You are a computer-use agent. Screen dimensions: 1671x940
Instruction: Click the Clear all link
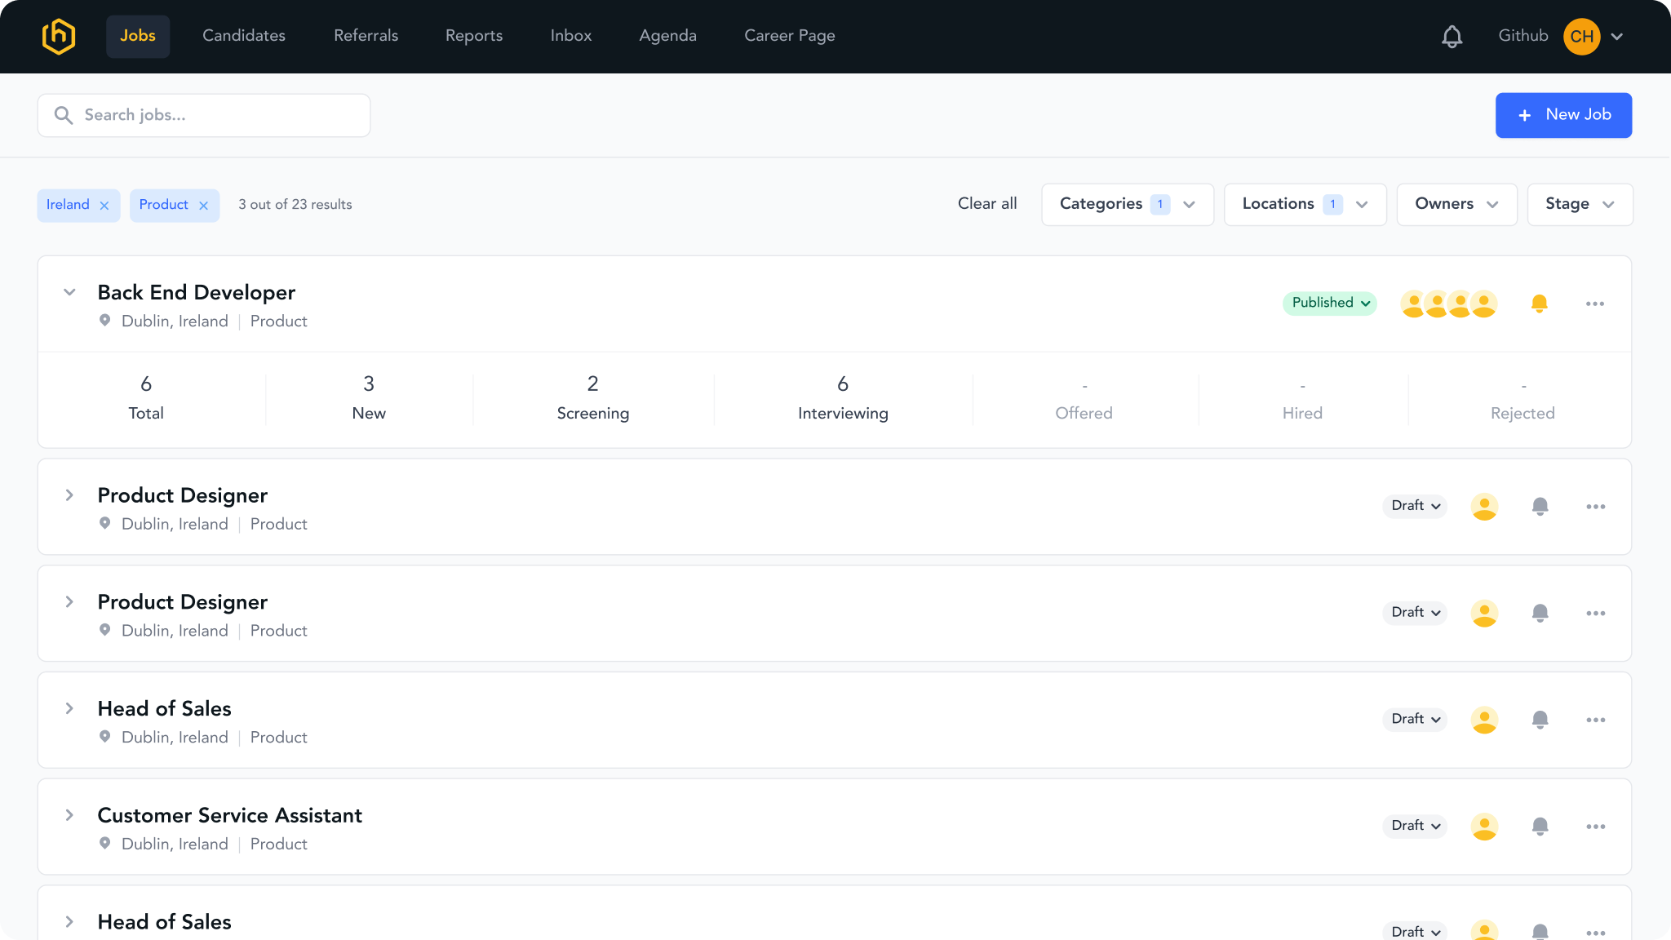pos(986,204)
